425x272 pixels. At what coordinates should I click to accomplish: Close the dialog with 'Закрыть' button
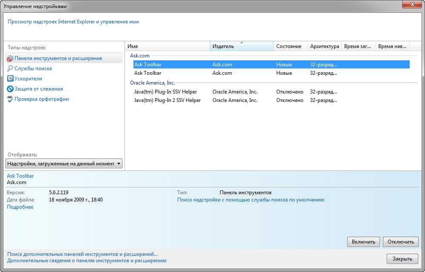click(402, 259)
